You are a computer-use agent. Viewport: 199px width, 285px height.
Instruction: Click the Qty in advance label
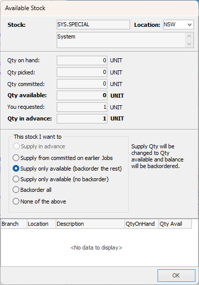coord(30,118)
